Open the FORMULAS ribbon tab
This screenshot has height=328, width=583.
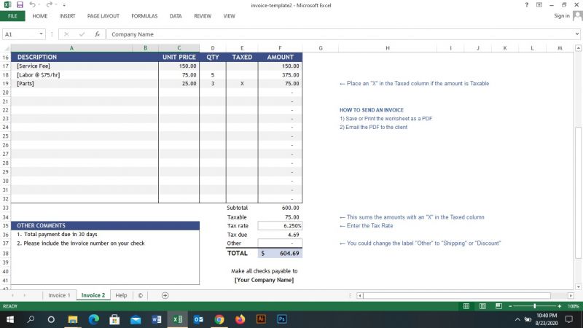click(144, 15)
